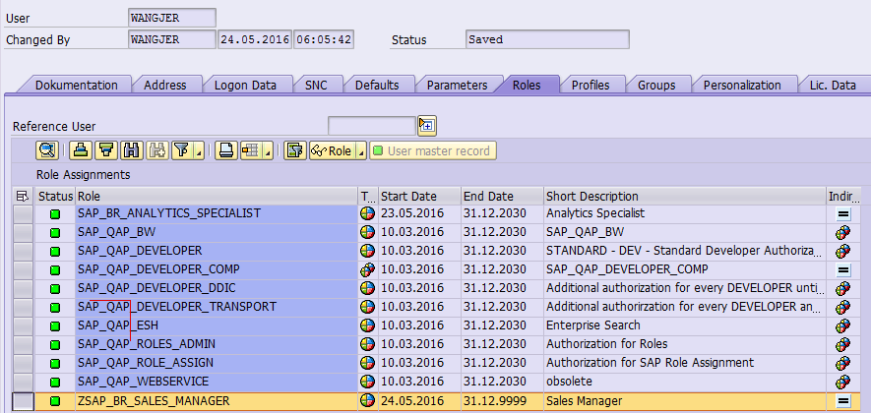Open the Groups tab
The height and width of the screenshot is (413, 871).
[656, 85]
